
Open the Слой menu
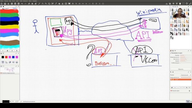click(21, 1)
